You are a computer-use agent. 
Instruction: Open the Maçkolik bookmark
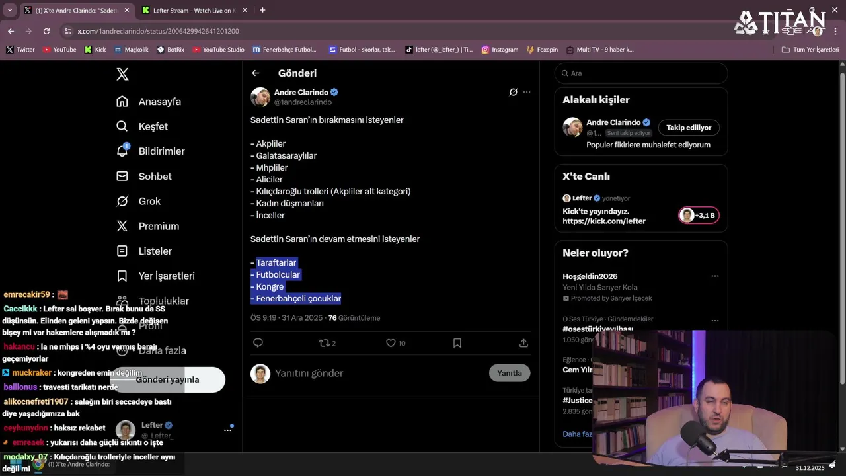pyautogui.click(x=131, y=50)
